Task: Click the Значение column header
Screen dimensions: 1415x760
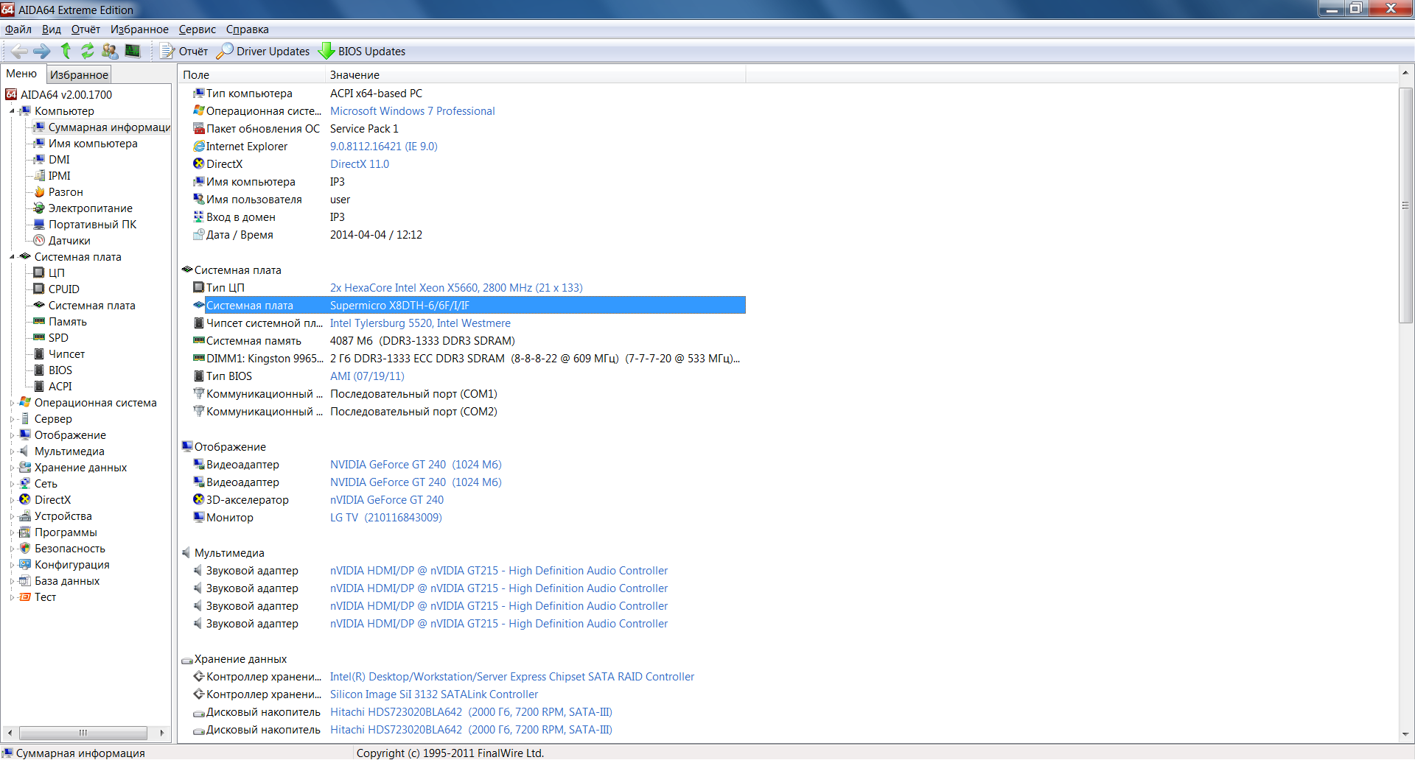Action: click(x=354, y=75)
